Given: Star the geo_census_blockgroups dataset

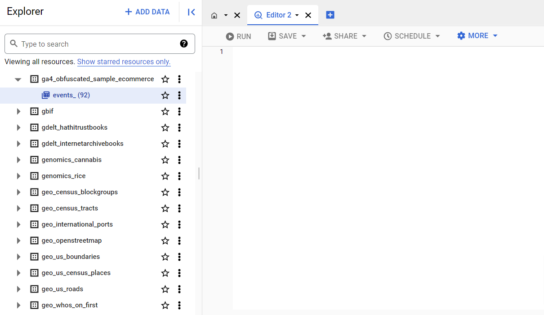Looking at the screenshot, I should pyautogui.click(x=165, y=192).
